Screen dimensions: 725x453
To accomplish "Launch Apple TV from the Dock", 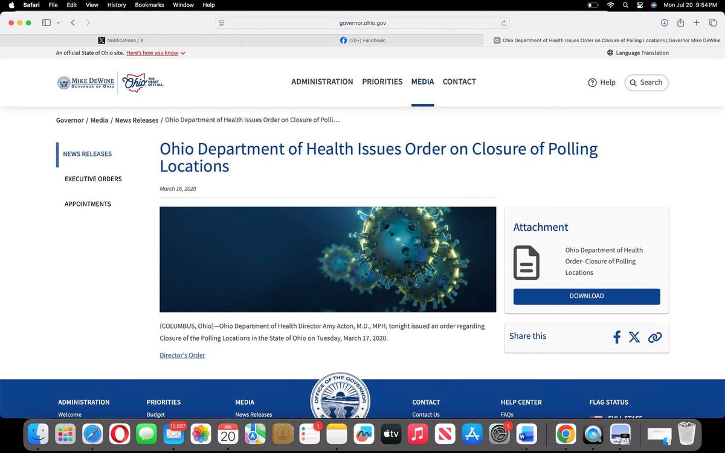I will [391, 434].
